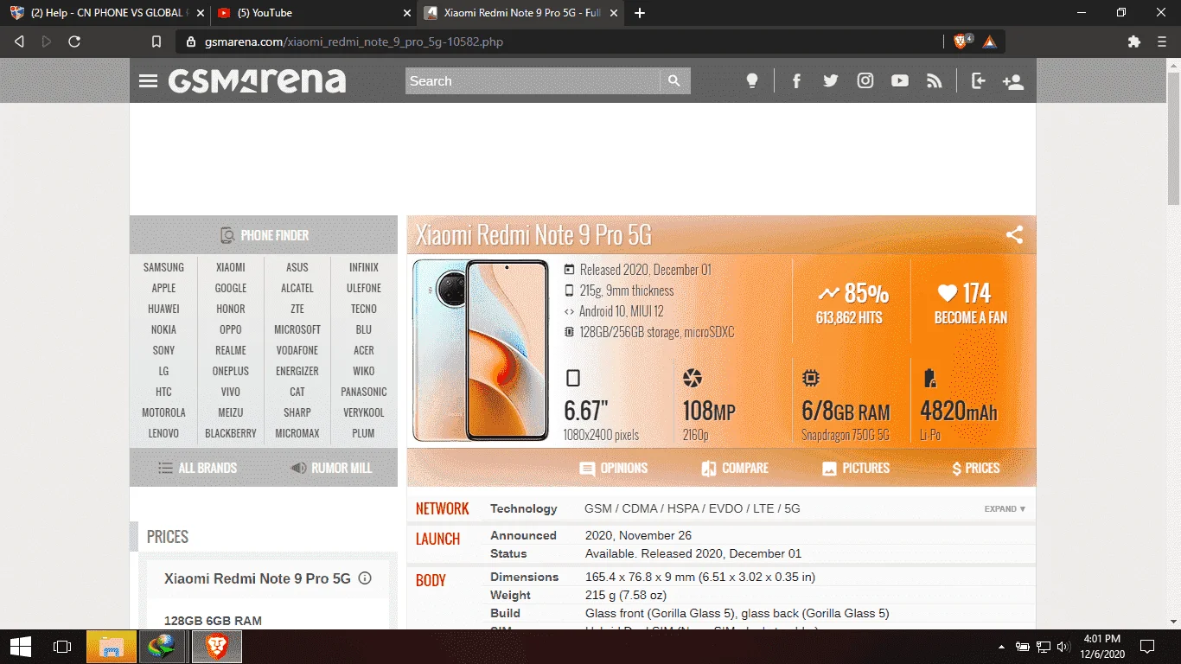Click the Technology spec label
The image size is (1181, 664).
click(x=524, y=508)
